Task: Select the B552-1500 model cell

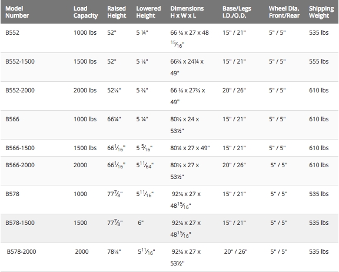Action: (x=20, y=61)
